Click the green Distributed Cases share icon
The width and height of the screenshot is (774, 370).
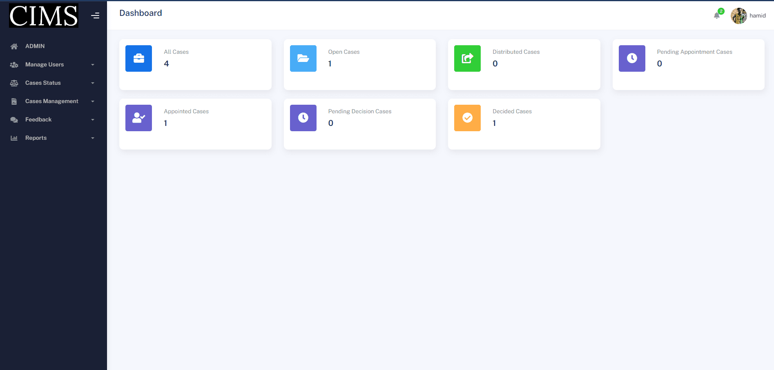467,58
